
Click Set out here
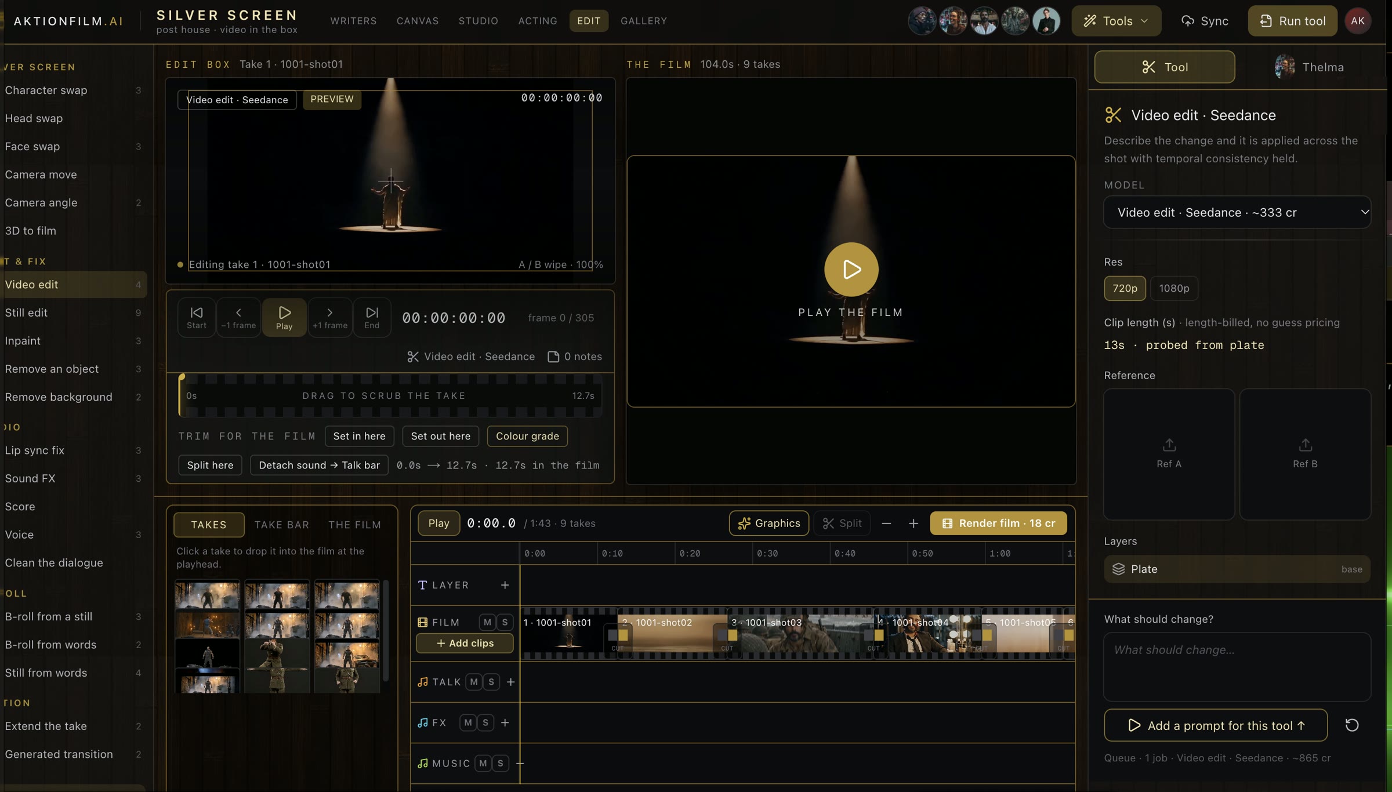click(x=441, y=436)
